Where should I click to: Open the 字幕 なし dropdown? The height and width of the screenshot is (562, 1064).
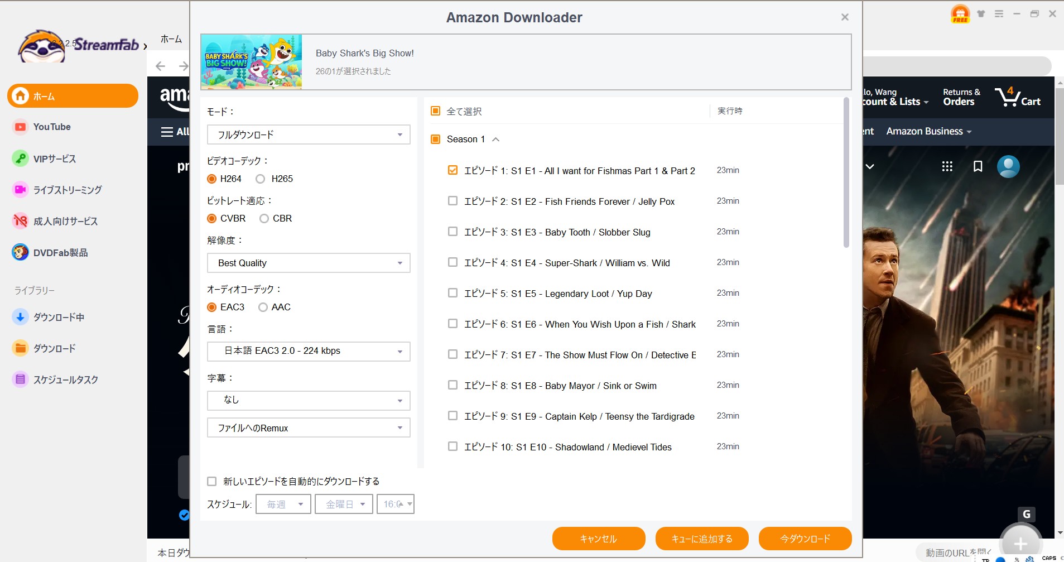click(x=309, y=400)
